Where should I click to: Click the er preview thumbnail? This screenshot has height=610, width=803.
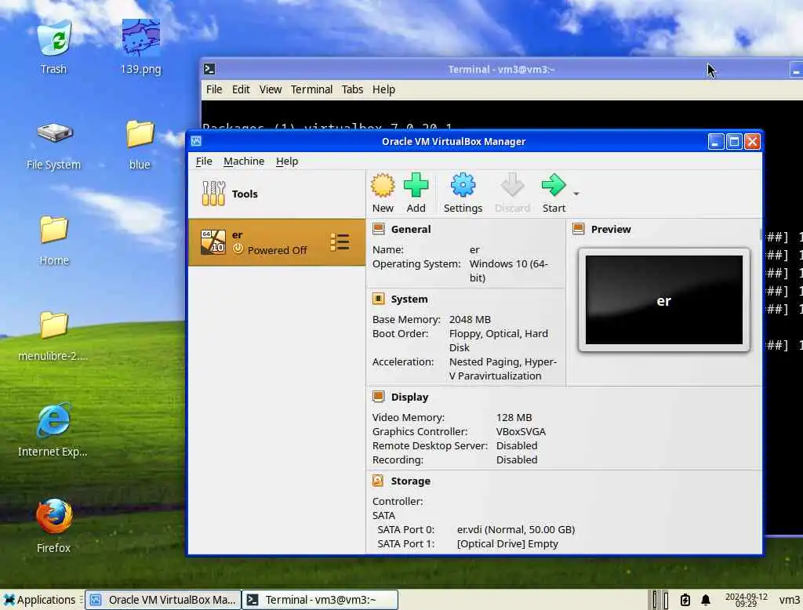click(x=663, y=300)
